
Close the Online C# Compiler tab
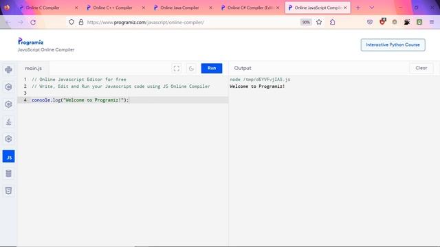coord(278,8)
